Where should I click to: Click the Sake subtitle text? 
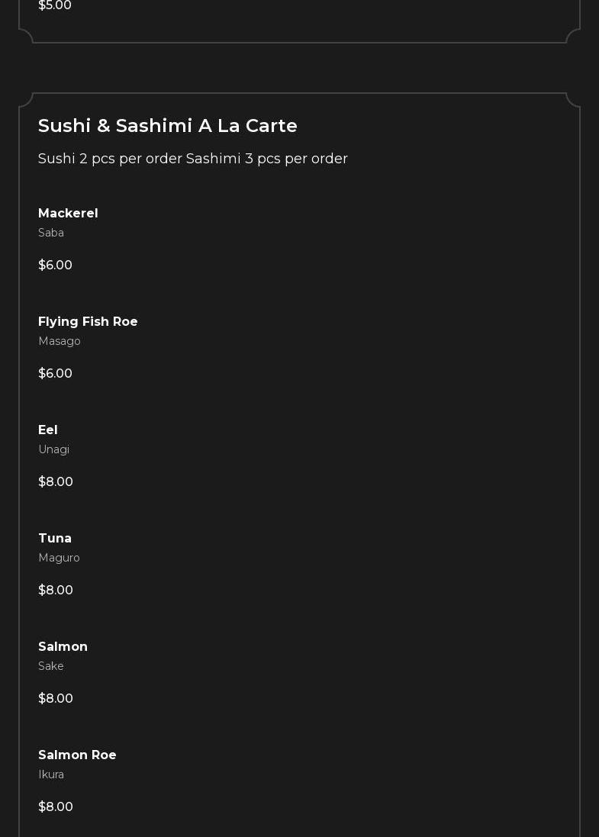click(51, 666)
